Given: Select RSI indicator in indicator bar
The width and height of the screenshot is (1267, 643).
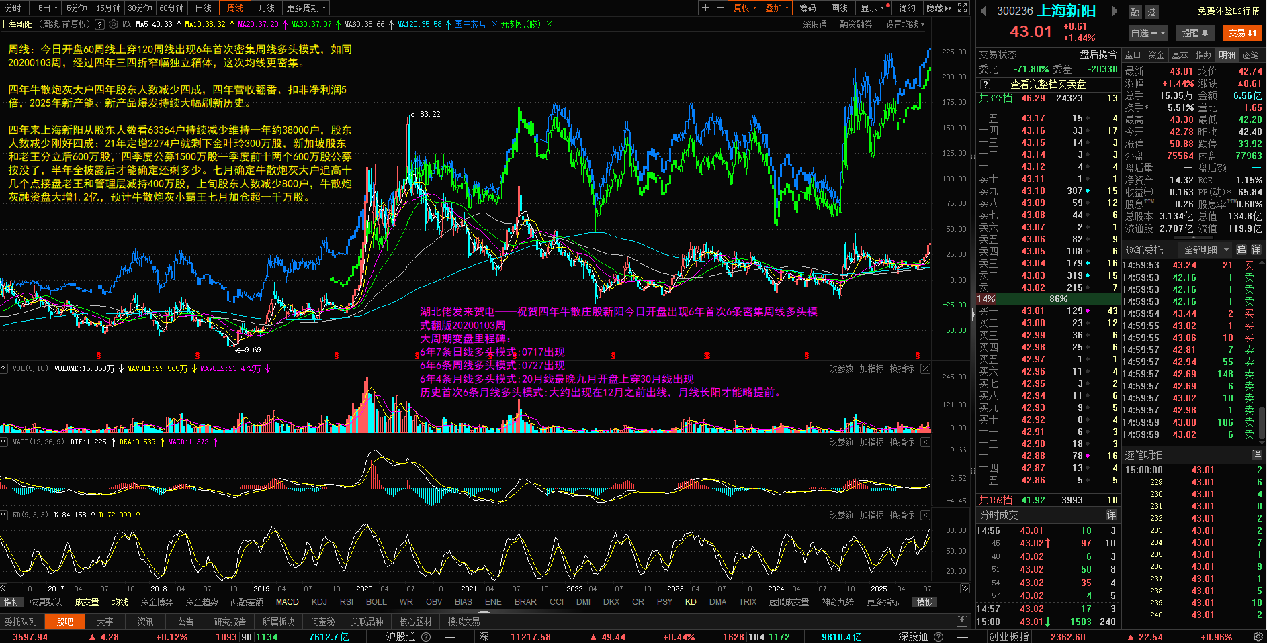Looking at the screenshot, I should [x=347, y=602].
